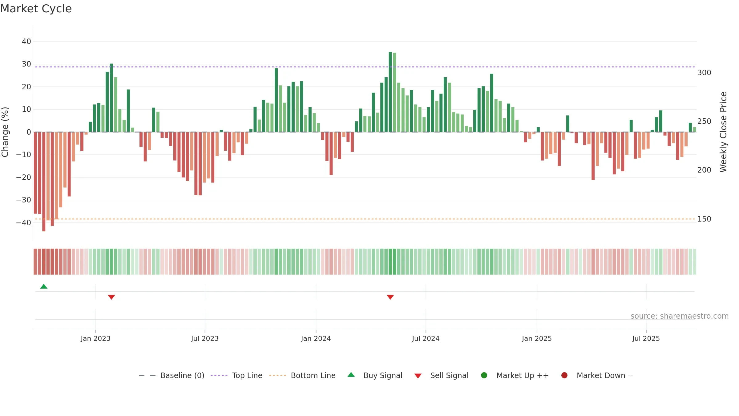Screen dimensions: 739x416
Task: Click the Change (%) axis title
Action: 5,132
